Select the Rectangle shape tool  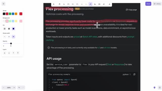tap(68, 4)
